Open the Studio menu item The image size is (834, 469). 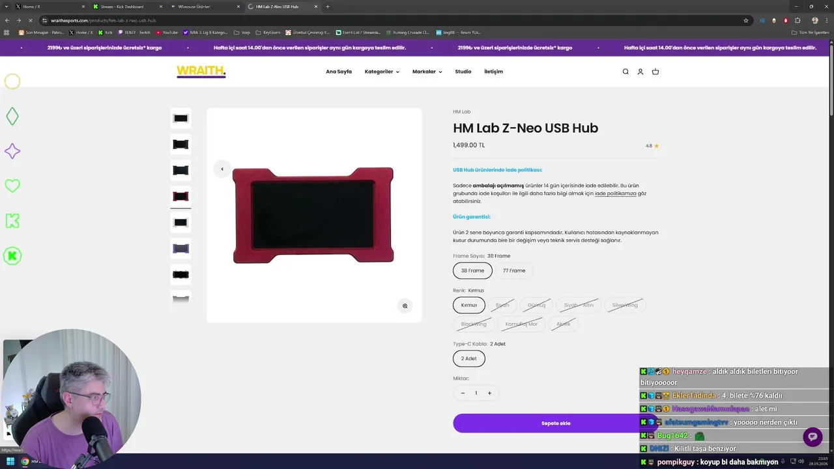pyautogui.click(x=463, y=72)
